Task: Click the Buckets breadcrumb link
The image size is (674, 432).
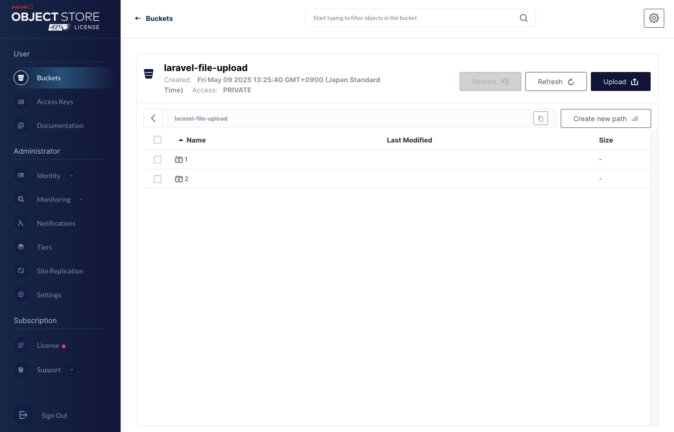Action: [x=160, y=18]
